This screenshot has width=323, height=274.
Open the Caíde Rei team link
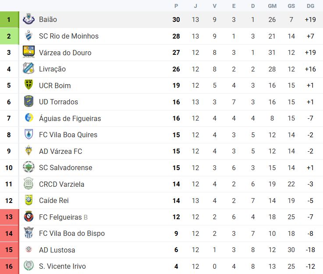pyautogui.click(x=53, y=200)
